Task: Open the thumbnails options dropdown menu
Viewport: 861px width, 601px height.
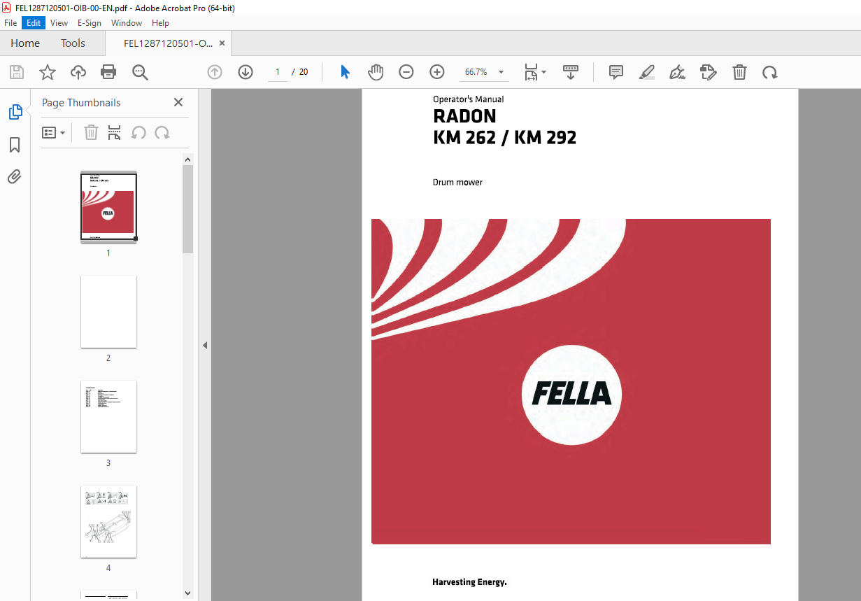Action: click(x=53, y=132)
